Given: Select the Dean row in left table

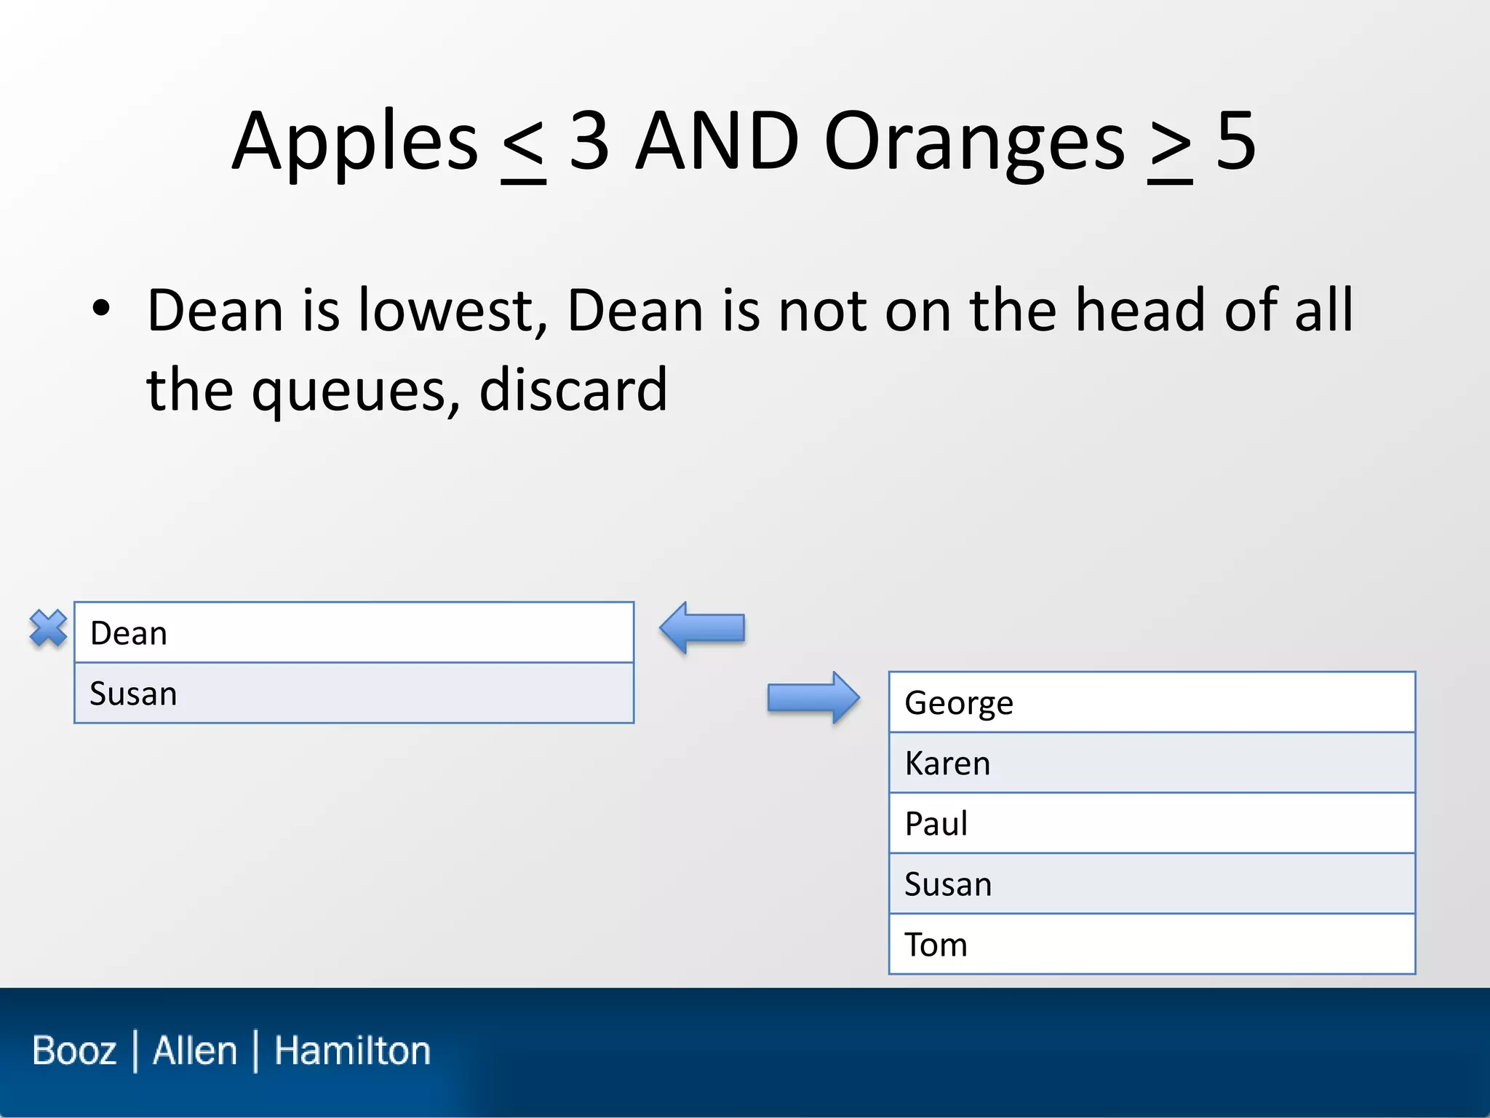Looking at the screenshot, I should [x=354, y=633].
